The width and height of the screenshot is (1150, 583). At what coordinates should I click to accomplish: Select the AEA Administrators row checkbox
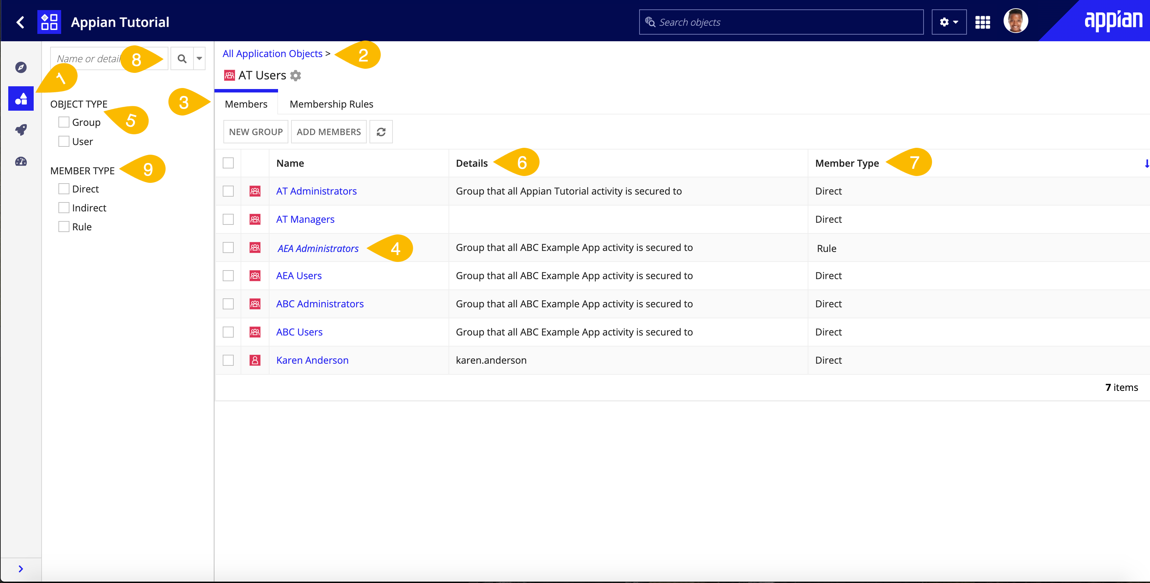click(228, 247)
